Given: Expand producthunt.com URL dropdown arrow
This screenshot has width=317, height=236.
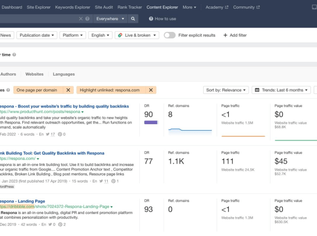Looking at the screenshot, I should pyautogui.click(x=82, y=112).
